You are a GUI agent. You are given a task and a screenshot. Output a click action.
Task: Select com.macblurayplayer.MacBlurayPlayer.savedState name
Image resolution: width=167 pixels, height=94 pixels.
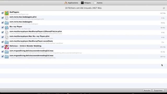tap(31, 41)
